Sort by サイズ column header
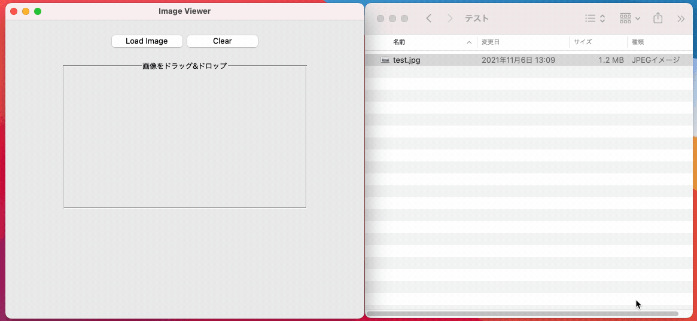Image resolution: width=697 pixels, height=321 pixels. coord(583,42)
